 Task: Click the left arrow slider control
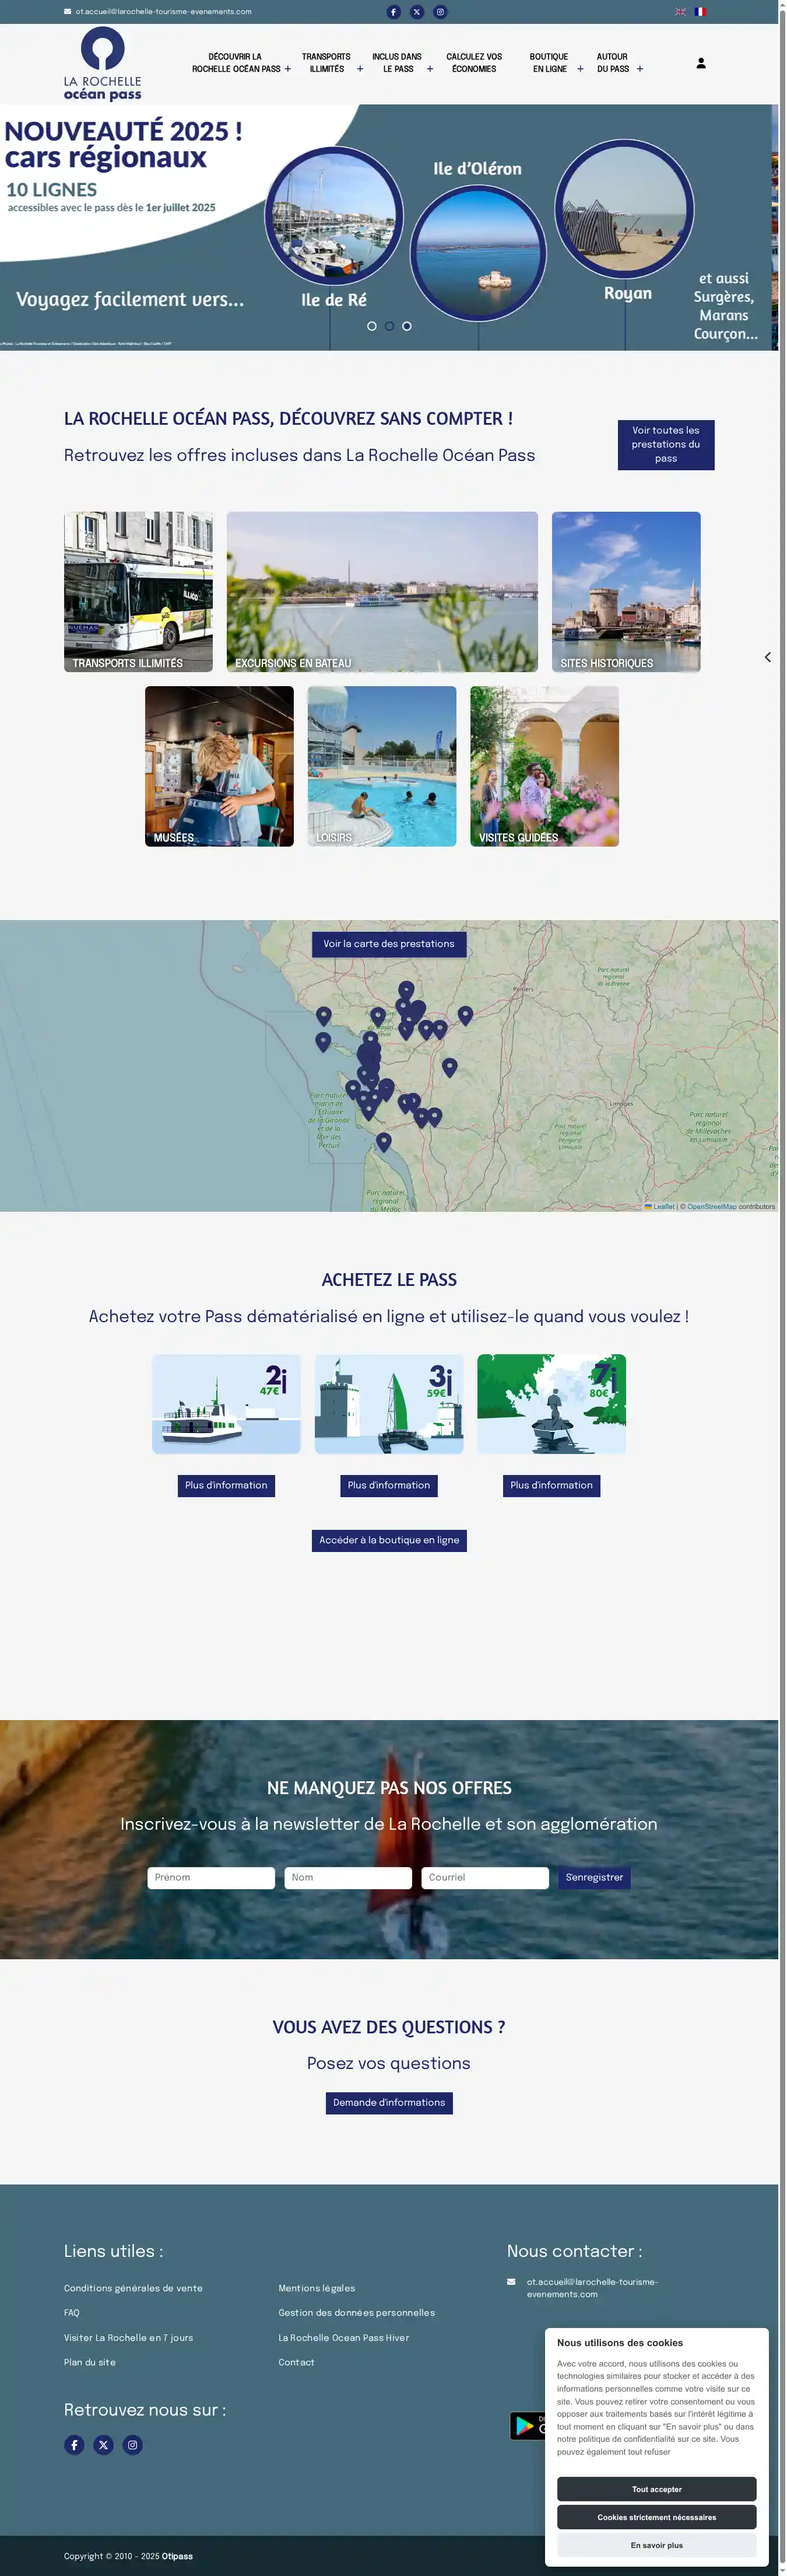[767, 657]
